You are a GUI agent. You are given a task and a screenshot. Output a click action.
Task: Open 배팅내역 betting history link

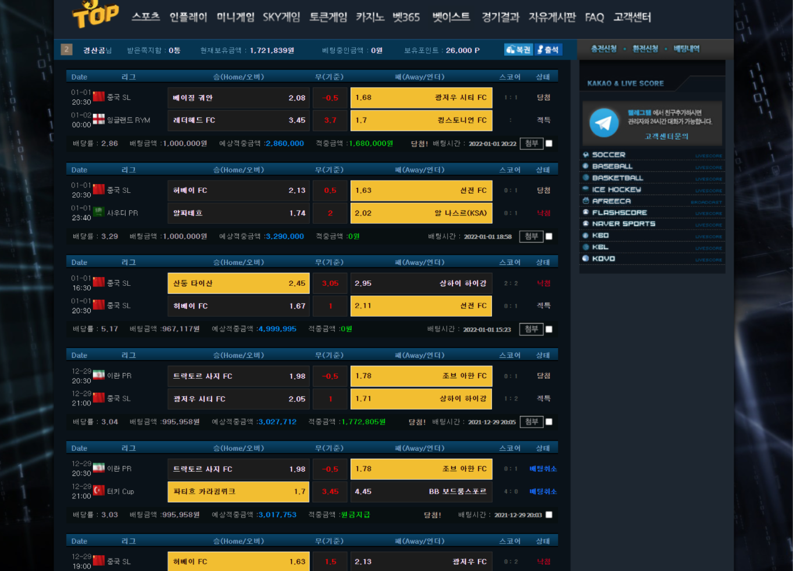click(687, 49)
